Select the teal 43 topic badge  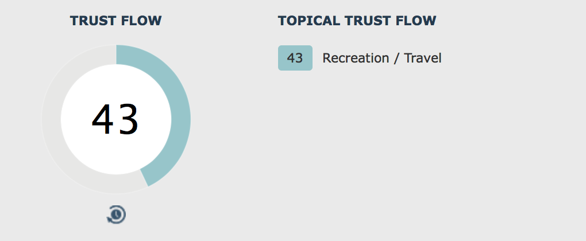295,58
